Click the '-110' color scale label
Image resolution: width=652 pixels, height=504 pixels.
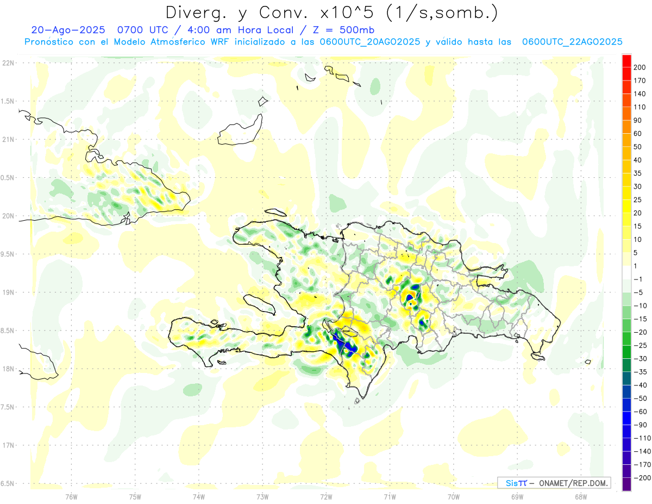643,438
